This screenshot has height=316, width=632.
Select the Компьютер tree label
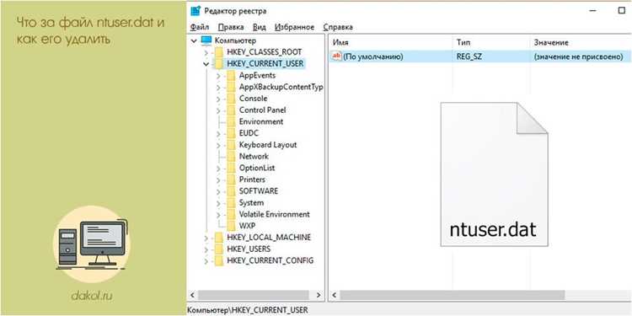[x=235, y=40]
